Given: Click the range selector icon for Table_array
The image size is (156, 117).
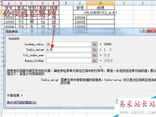Looking at the screenshot, I should pyautogui.click(x=95, y=50).
